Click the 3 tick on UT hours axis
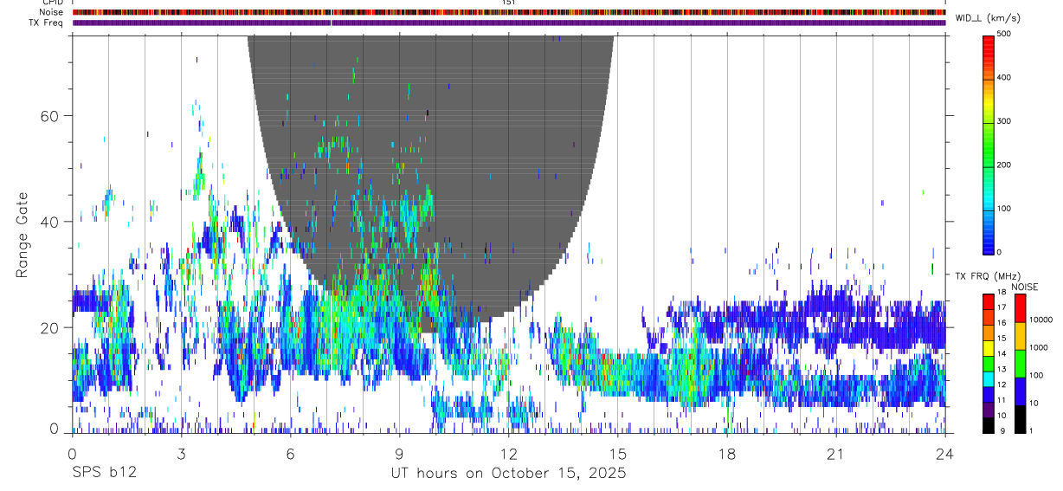Screen dimensions: 1063x491 point(182,455)
